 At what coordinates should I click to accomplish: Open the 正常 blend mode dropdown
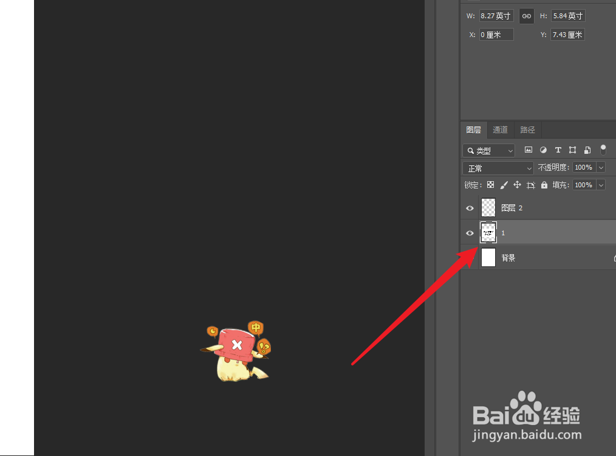click(x=498, y=168)
